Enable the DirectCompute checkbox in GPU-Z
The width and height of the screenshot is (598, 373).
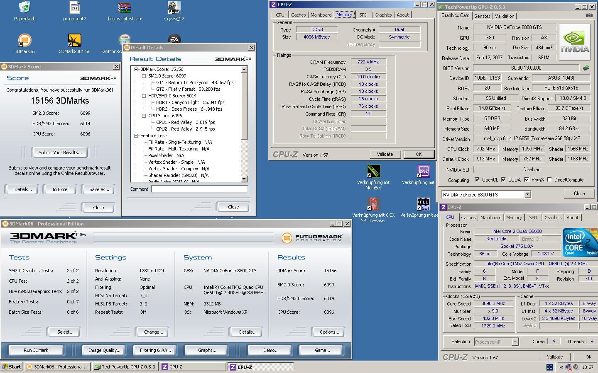coord(549,180)
